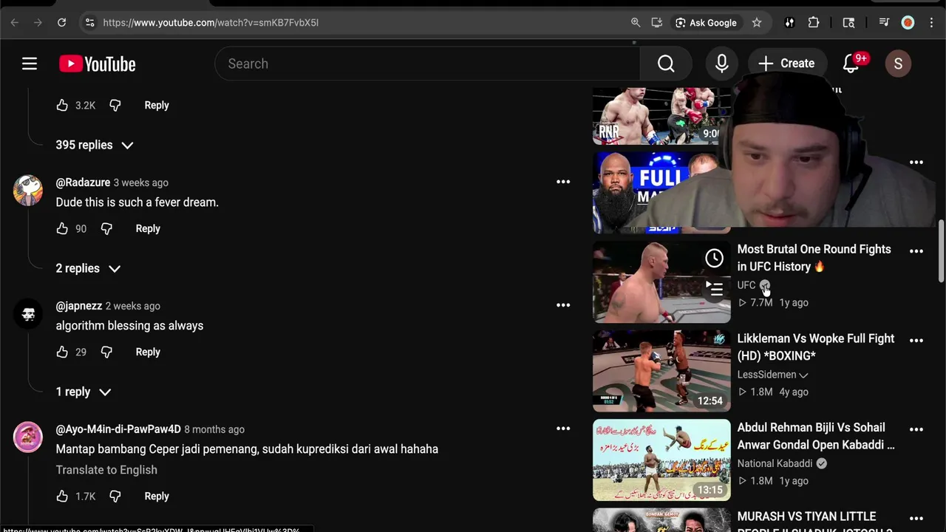Open Abdul Rehman Bijli Vs Sohail title
Image resolution: width=946 pixels, height=532 pixels.
(x=816, y=436)
